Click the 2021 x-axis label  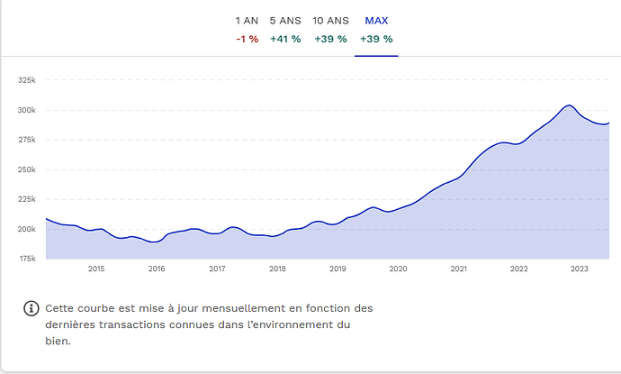pos(459,269)
